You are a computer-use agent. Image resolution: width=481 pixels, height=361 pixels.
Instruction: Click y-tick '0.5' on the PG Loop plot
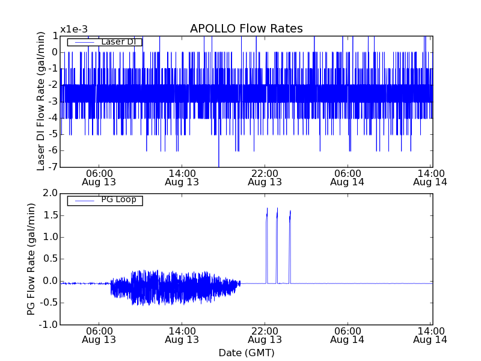tap(51, 259)
